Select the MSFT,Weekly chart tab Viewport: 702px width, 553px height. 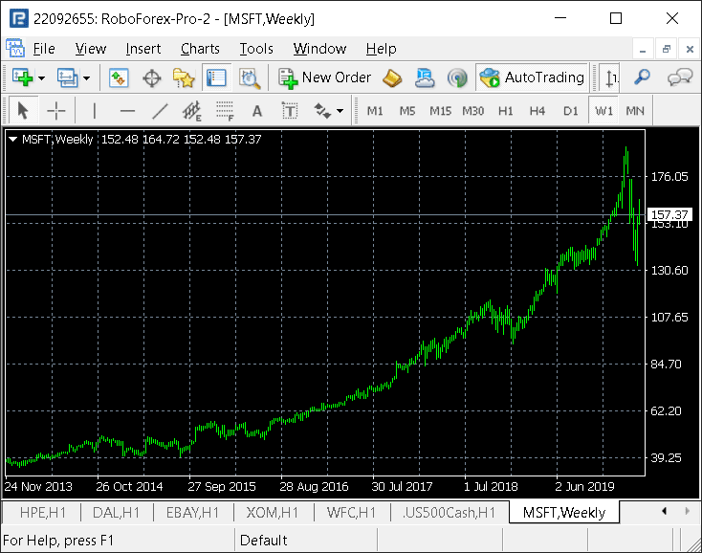coord(564,512)
